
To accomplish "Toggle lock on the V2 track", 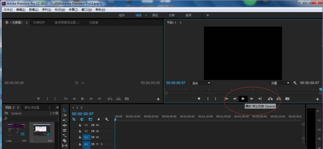I will coord(80,131).
